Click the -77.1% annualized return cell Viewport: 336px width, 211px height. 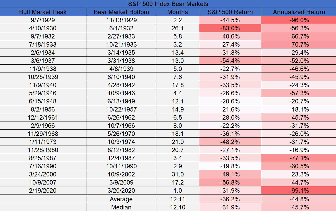(299, 158)
